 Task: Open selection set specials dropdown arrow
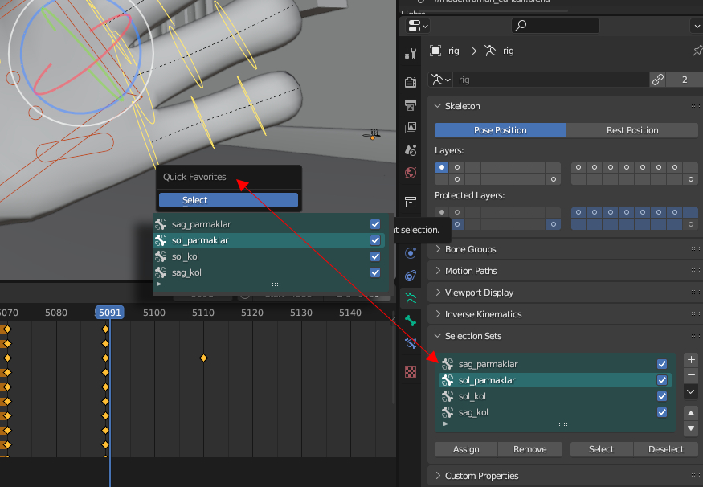coord(691,391)
